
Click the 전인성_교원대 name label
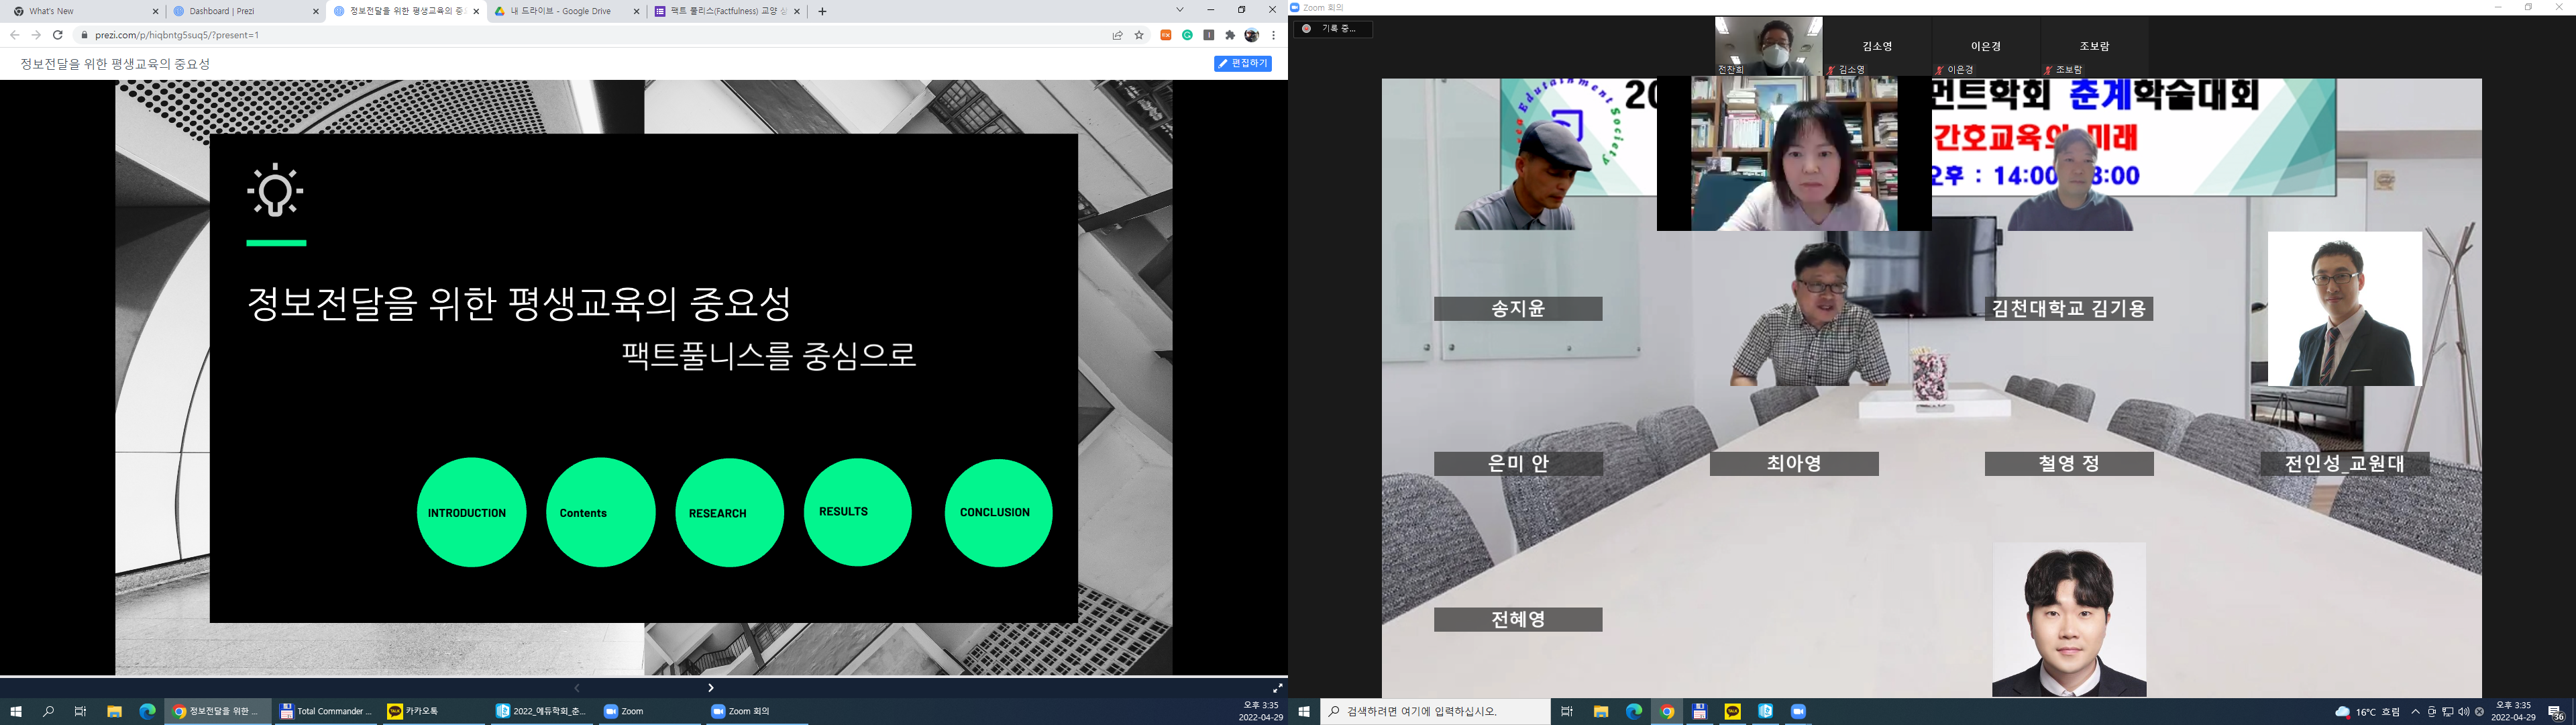point(2344,464)
